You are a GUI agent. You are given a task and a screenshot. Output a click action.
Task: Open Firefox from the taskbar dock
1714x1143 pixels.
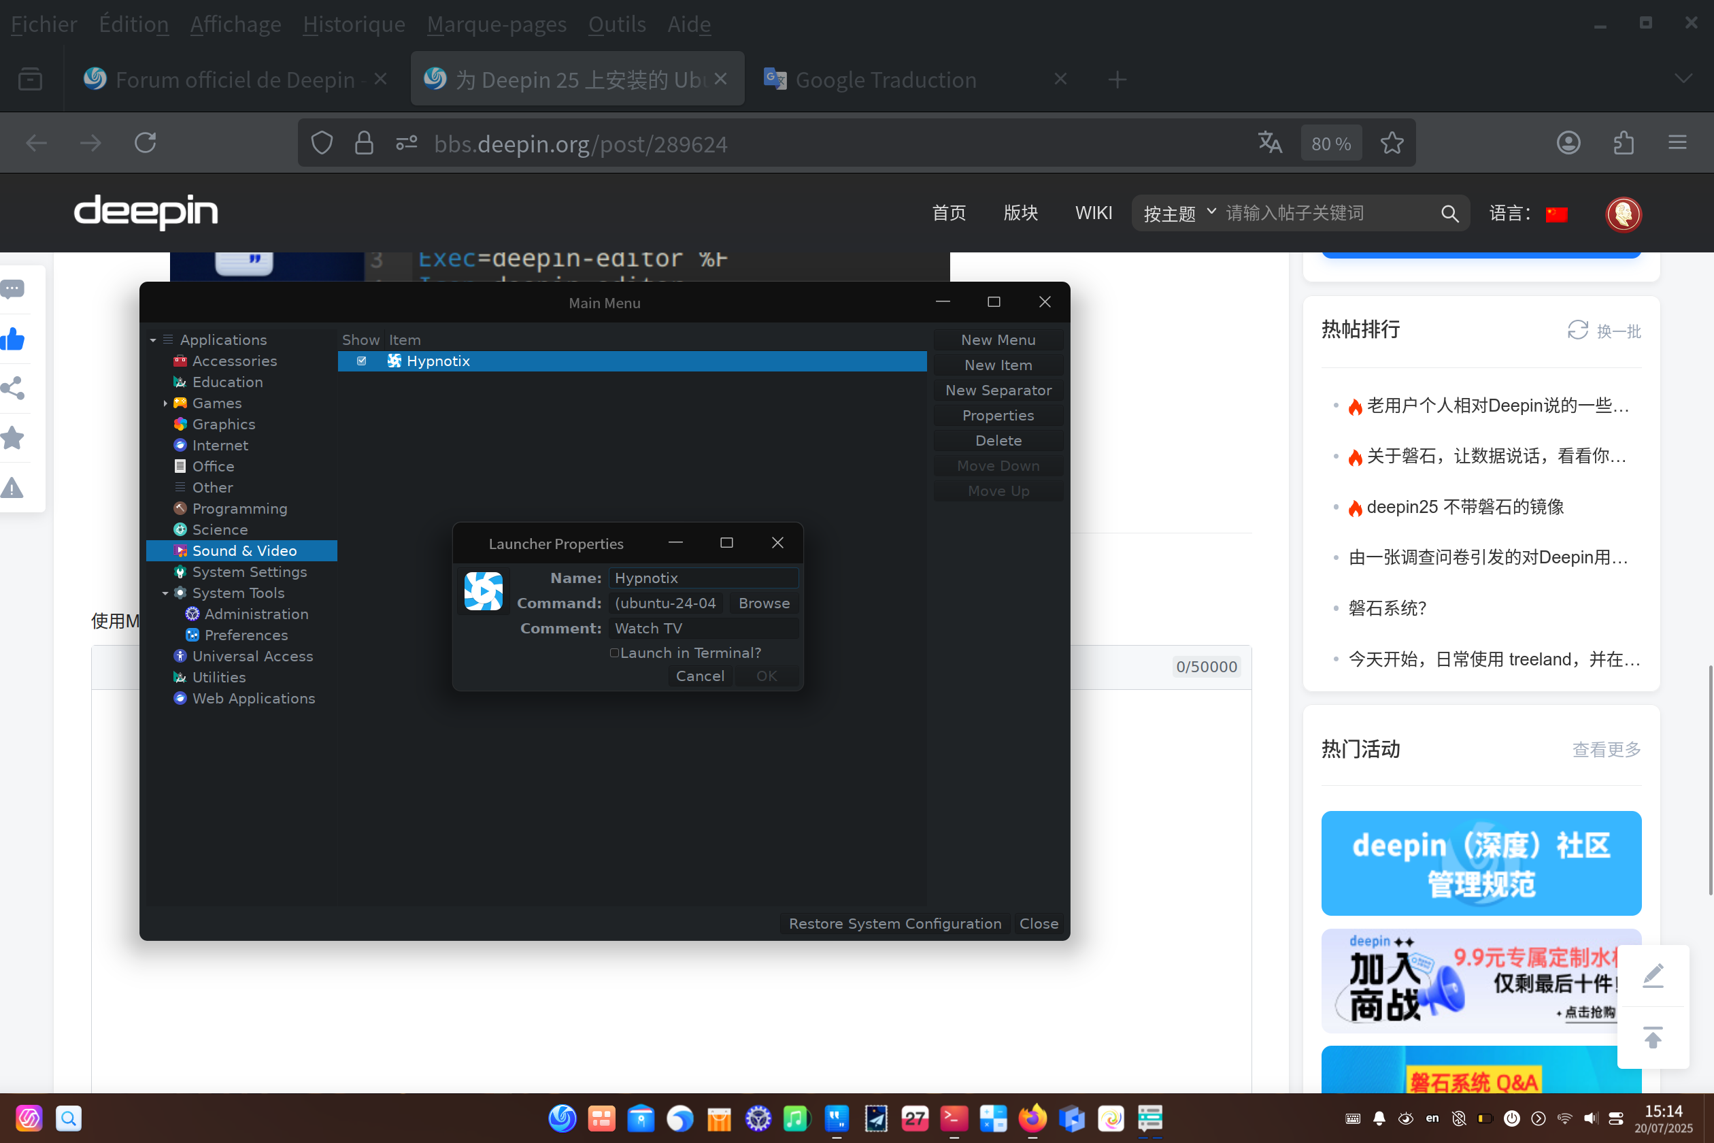(1032, 1117)
